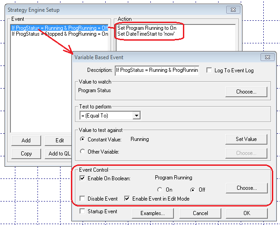
Task: Select the Constant Value radio button
Action: [x=82, y=139]
